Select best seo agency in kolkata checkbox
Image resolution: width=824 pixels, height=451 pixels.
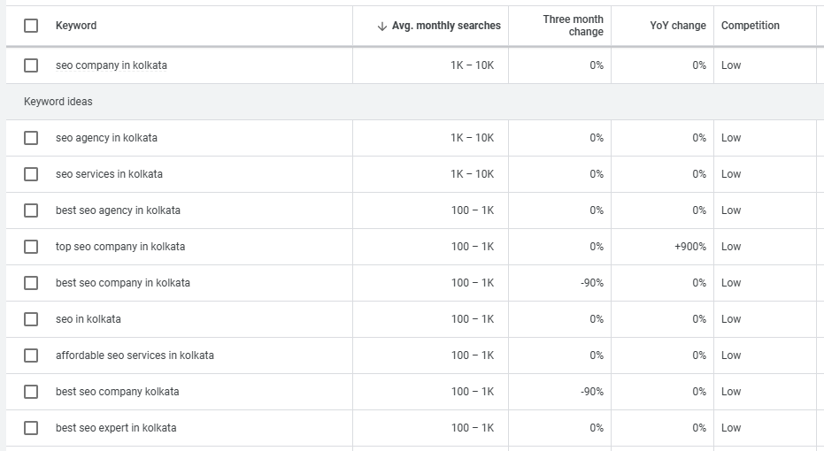pyautogui.click(x=31, y=210)
